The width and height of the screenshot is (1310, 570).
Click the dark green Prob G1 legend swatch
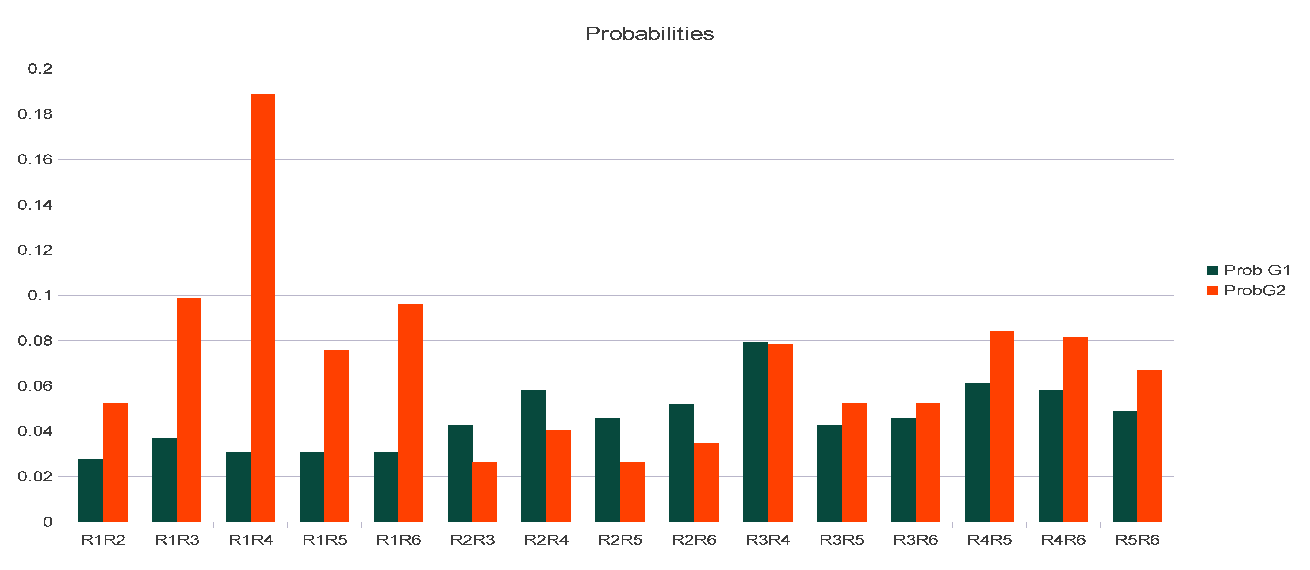(x=1212, y=270)
